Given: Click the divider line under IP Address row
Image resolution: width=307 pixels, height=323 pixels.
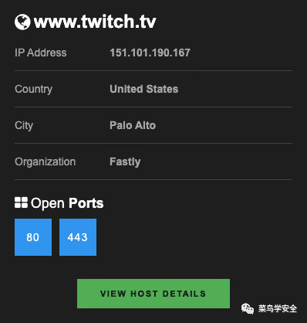Looking at the screenshot, I should [x=153, y=70].
